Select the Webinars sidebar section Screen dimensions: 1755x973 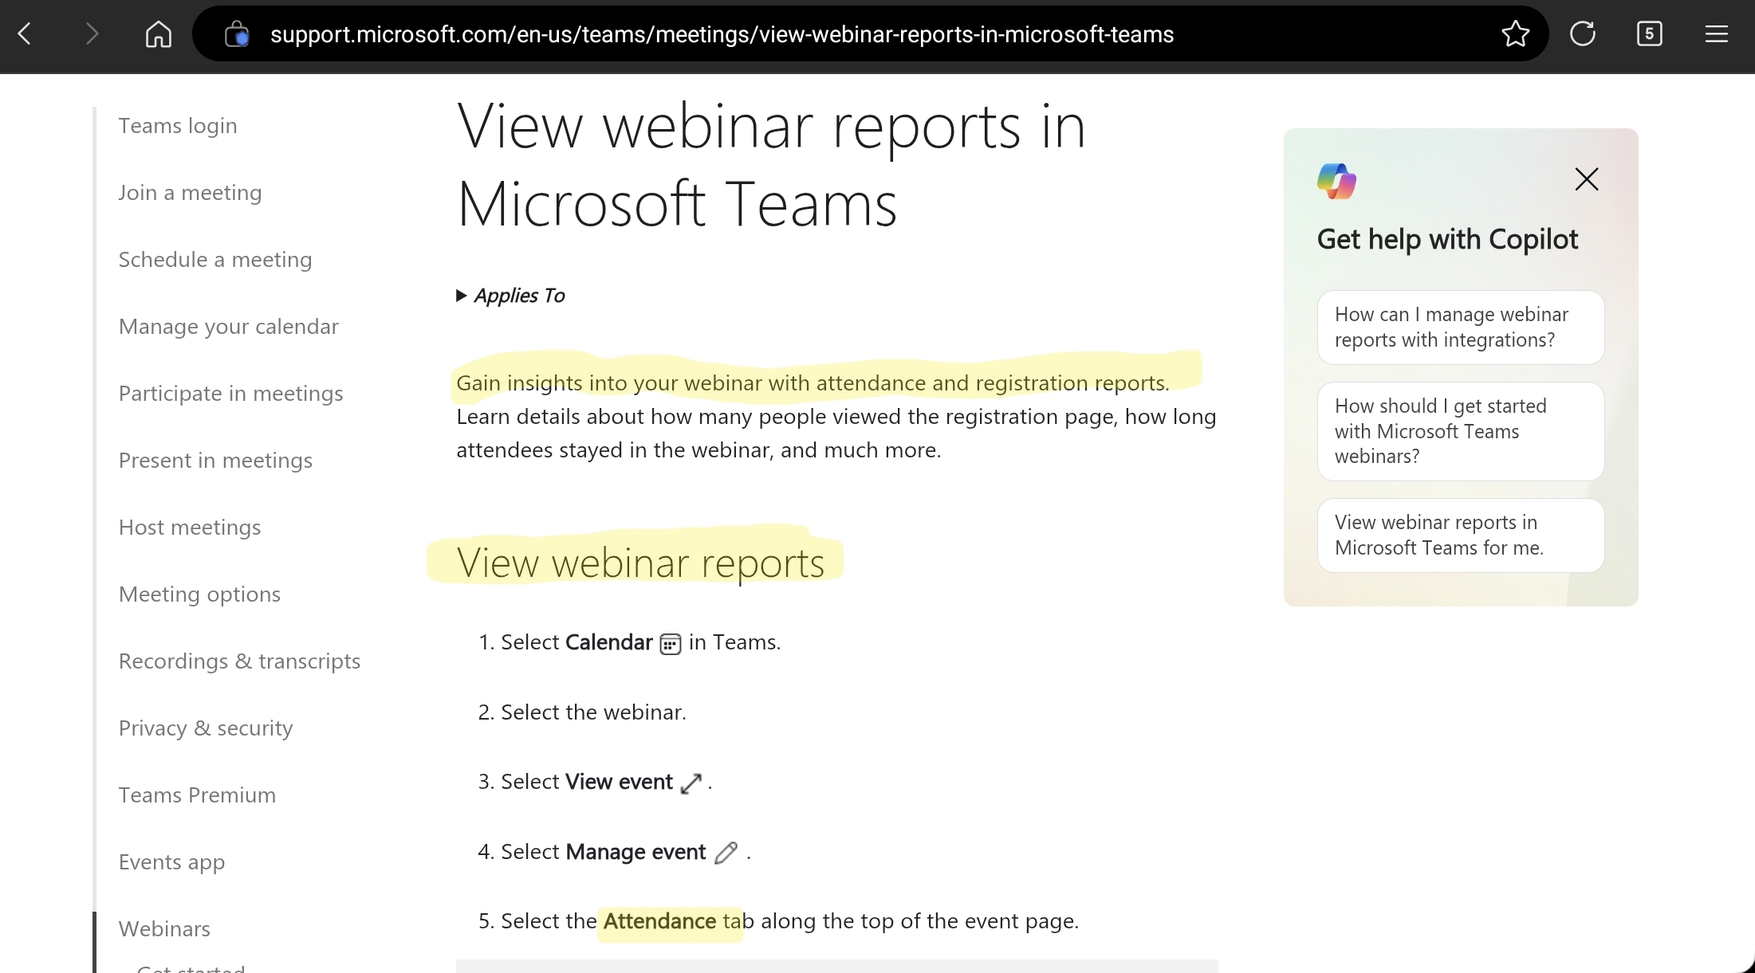pyautogui.click(x=164, y=929)
